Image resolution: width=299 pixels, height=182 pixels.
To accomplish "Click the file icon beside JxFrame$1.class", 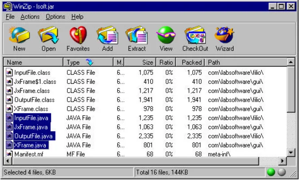I will (x=9, y=82).
